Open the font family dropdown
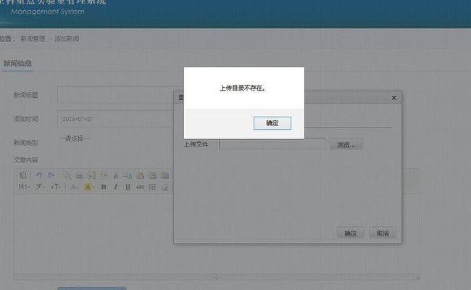This screenshot has height=290, width=471. click(x=40, y=187)
